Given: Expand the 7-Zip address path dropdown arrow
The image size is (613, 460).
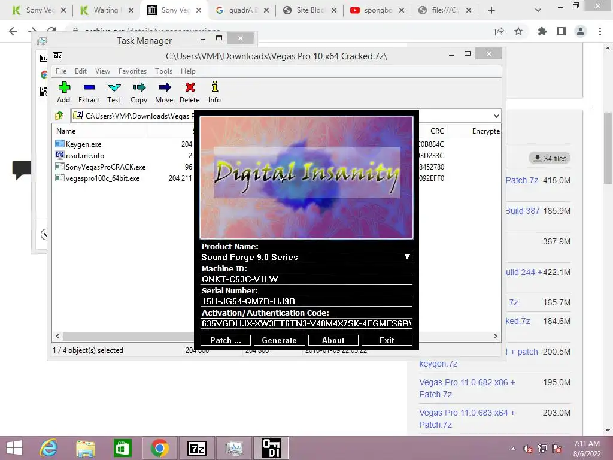Looking at the screenshot, I should 496,116.
